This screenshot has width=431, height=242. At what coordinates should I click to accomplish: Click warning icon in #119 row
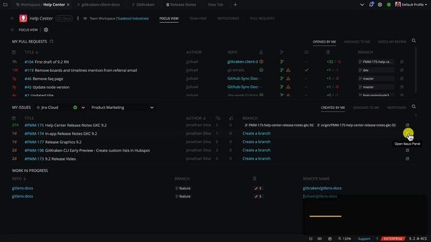point(288,70)
